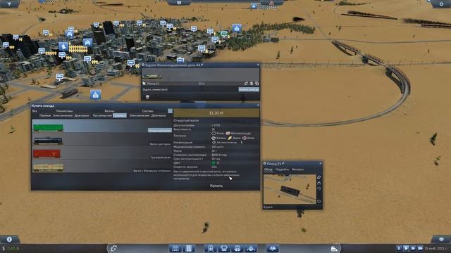Open the info panel at bottom left
This screenshot has height=253, width=451.
pyautogui.click(x=9, y=239)
